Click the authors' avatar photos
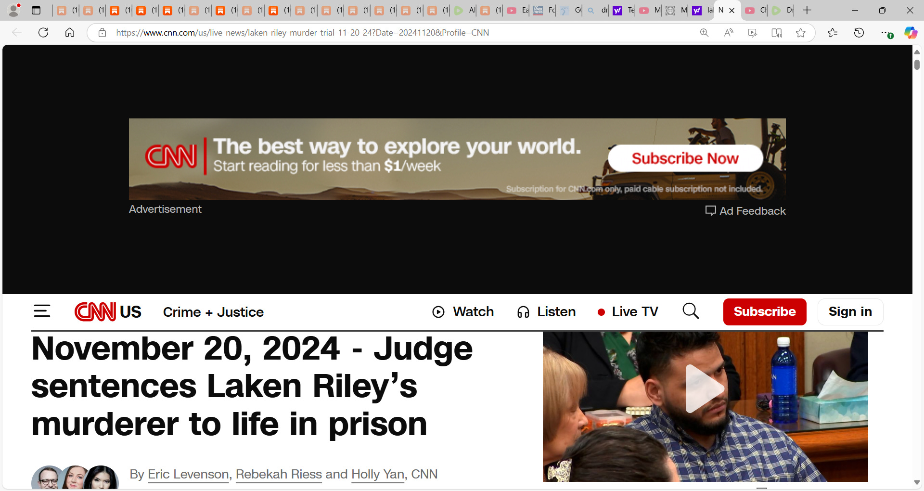Viewport: 924px width, 491px height. [x=75, y=477]
